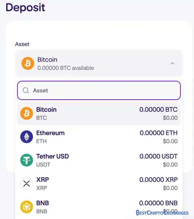Screen dimensions: 194x219
Task: Click the green Tether USD icon
Action: coord(27,160)
